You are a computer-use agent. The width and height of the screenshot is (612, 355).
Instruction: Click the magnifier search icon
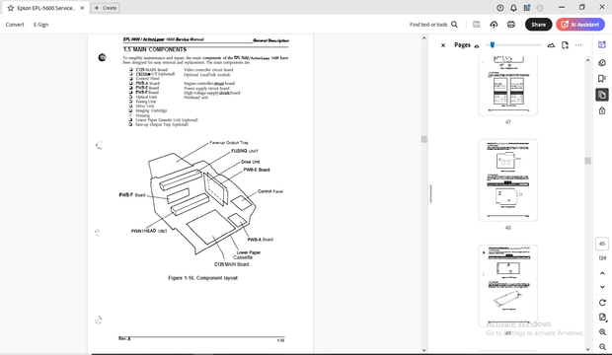tap(455, 25)
